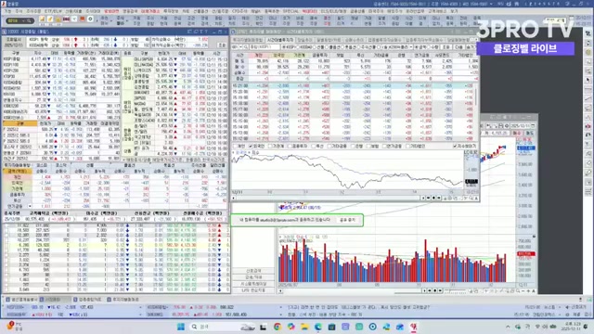Open File Explorer from the taskbar
594x334 pixels.
(304, 327)
